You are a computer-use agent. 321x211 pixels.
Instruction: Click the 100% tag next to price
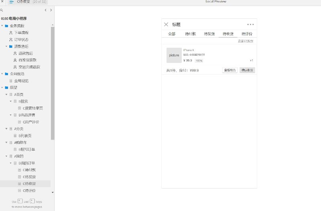[x=199, y=61]
